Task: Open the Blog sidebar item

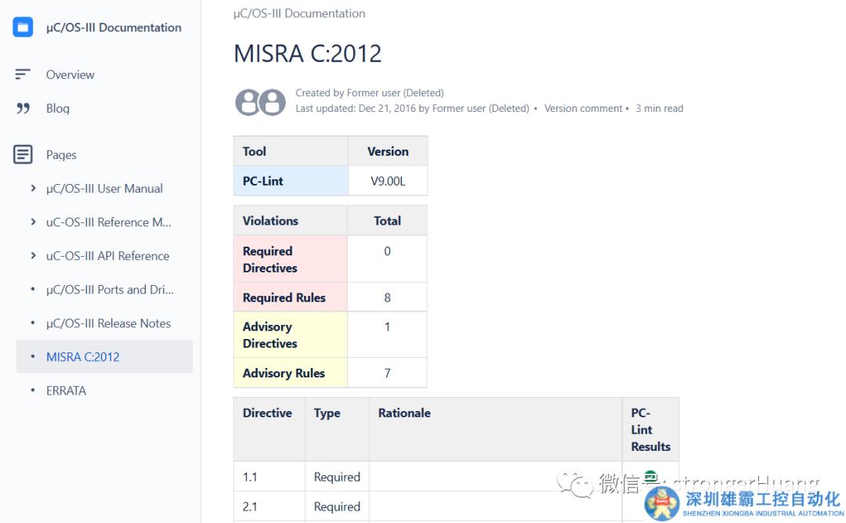Action: pos(58,108)
